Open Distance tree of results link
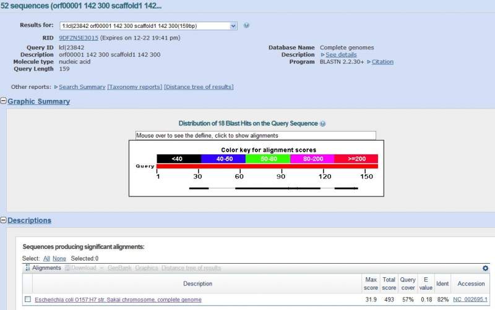Screen dimensions: 495x310 coord(199,87)
